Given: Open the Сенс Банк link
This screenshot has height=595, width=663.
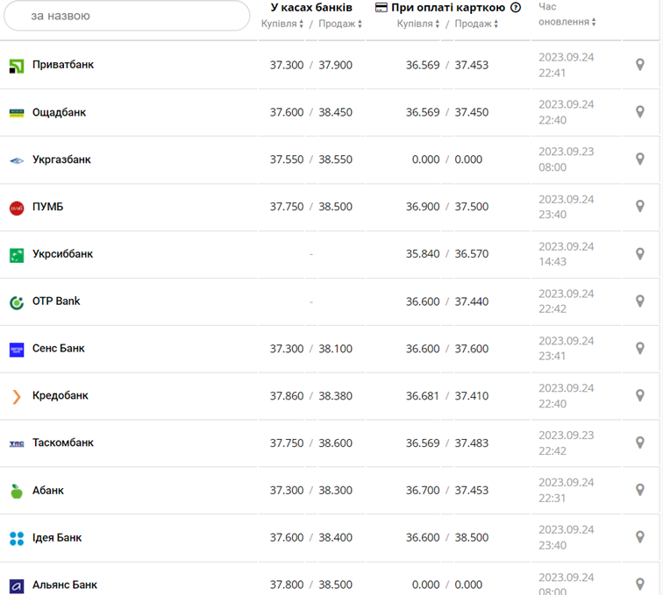Looking at the screenshot, I should point(59,349).
